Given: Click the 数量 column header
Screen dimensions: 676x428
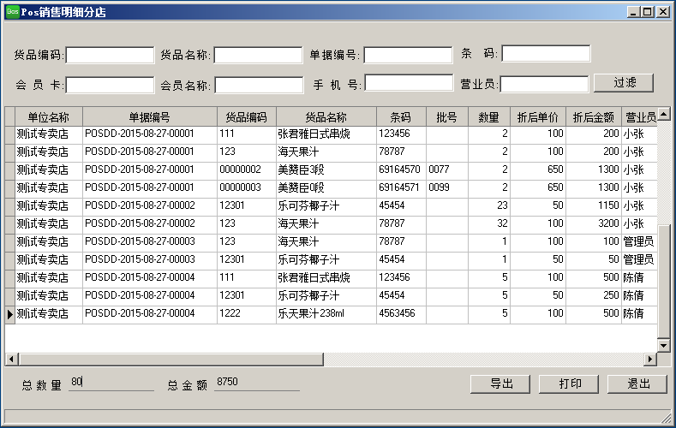Looking at the screenshot, I should point(489,117).
